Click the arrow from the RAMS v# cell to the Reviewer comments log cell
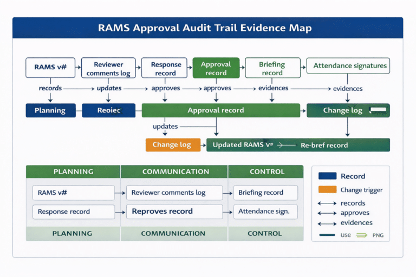416x277 pixels. [120, 193]
